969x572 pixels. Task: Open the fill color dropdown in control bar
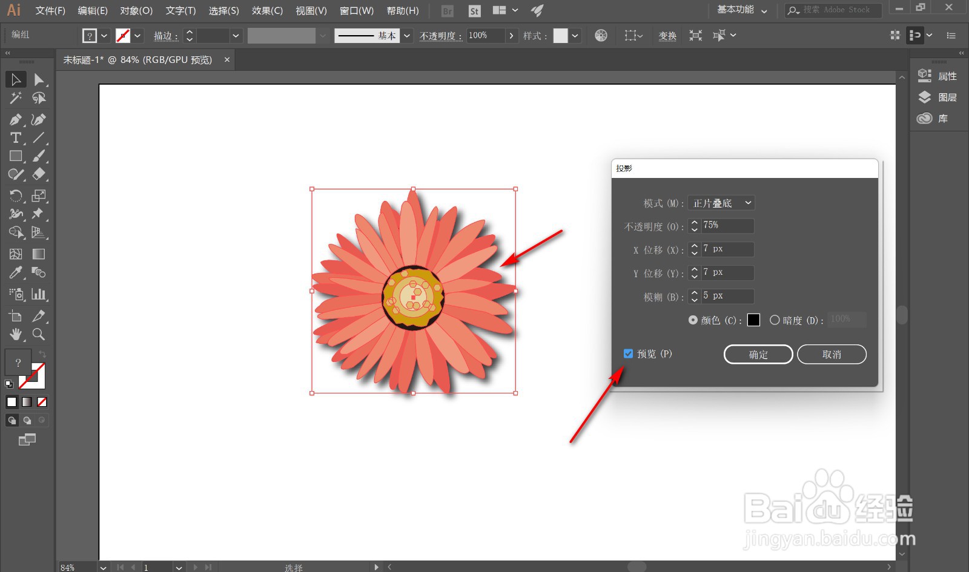(104, 36)
